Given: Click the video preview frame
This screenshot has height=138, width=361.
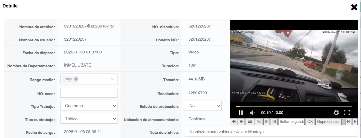Looking at the screenshot, I should [x=294, y=66].
